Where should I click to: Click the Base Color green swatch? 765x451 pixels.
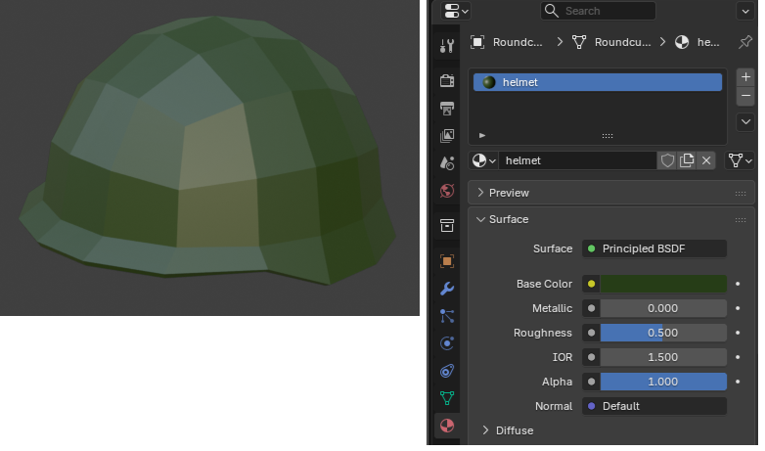click(662, 284)
